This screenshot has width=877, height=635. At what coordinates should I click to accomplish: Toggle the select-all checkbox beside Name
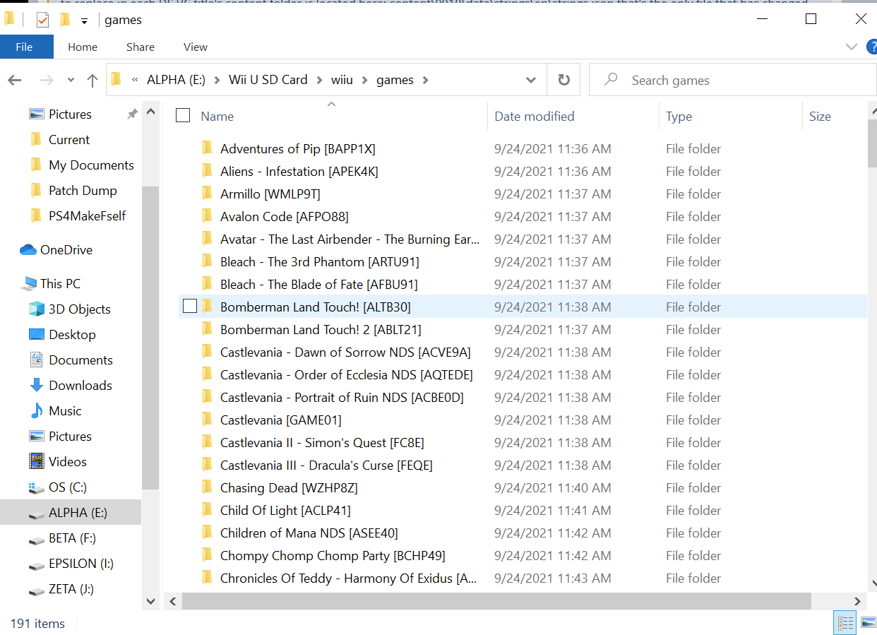(x=183, y=115)
